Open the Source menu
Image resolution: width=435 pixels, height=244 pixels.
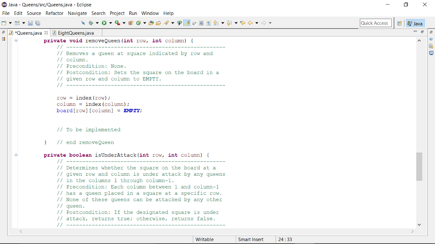pos(34,13)
